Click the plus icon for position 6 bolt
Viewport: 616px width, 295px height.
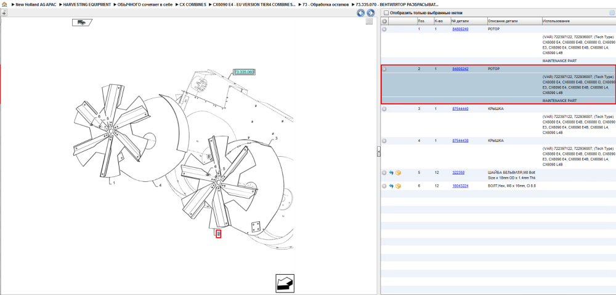[384, 186]
